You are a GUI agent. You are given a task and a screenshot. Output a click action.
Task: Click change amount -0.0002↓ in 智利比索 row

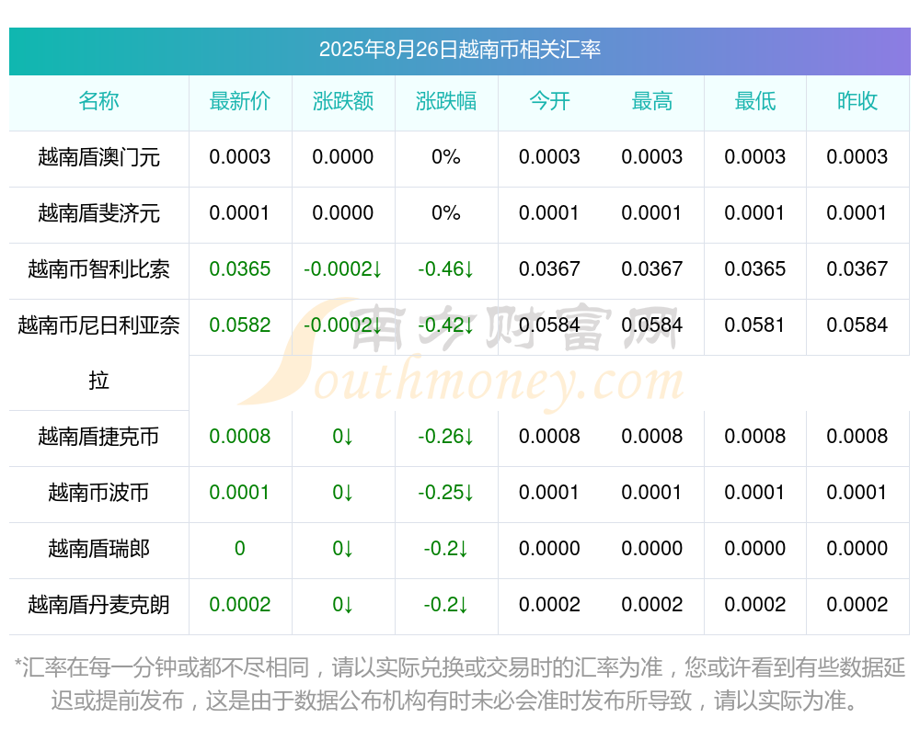[x=342, y=269]
